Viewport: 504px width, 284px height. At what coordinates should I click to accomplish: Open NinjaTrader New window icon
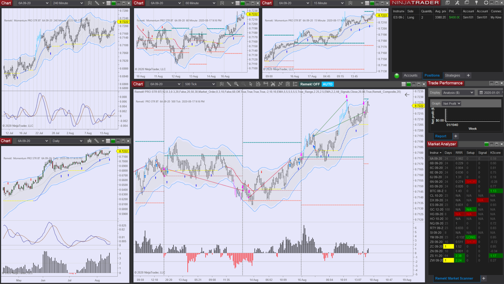tap(448, 3)
